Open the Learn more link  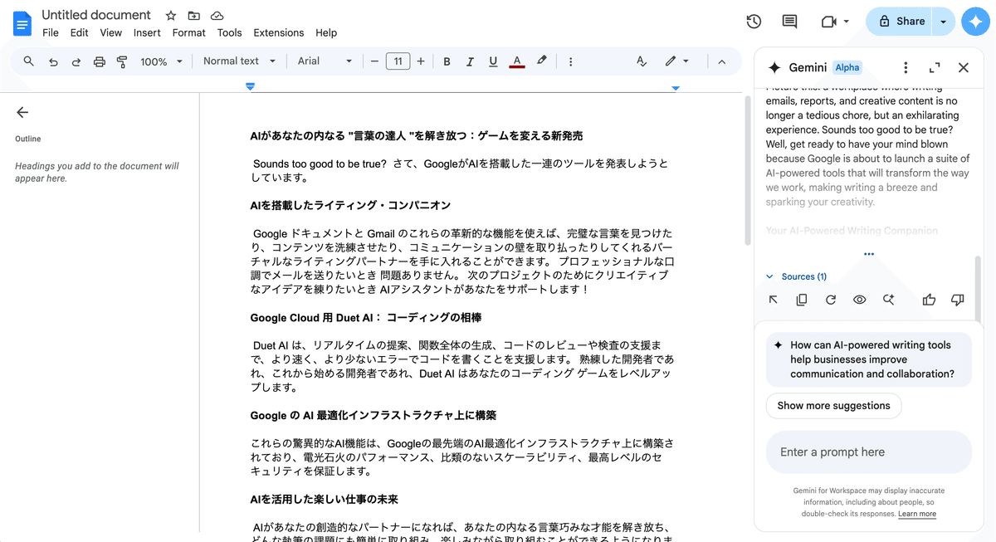point(917,514)
